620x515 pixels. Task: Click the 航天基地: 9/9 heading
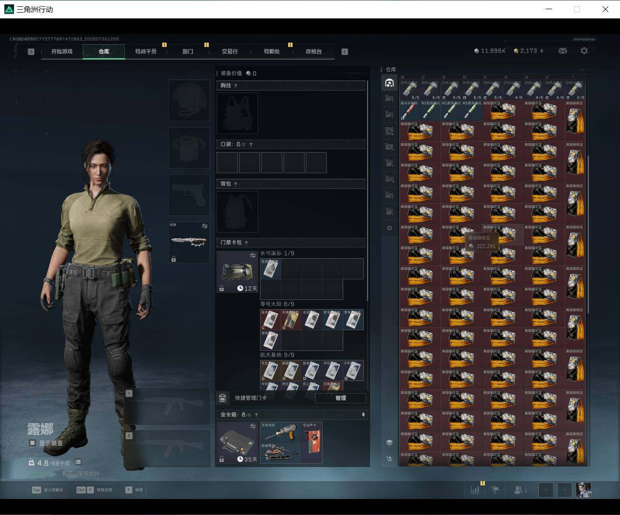click(x=277, y=355)
